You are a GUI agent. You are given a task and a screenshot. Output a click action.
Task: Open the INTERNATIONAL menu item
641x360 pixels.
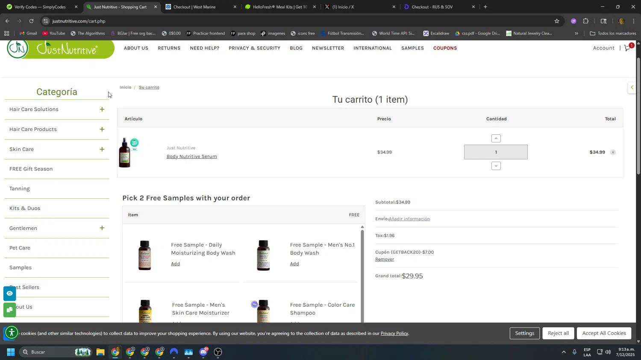(372, 48)
